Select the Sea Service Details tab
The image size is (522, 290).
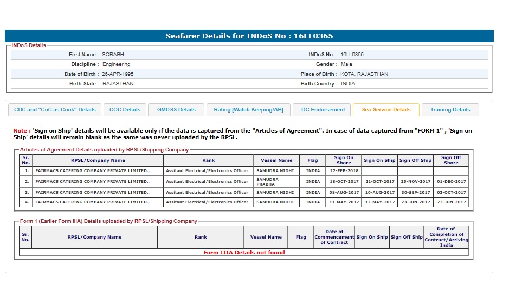[386, 110]
